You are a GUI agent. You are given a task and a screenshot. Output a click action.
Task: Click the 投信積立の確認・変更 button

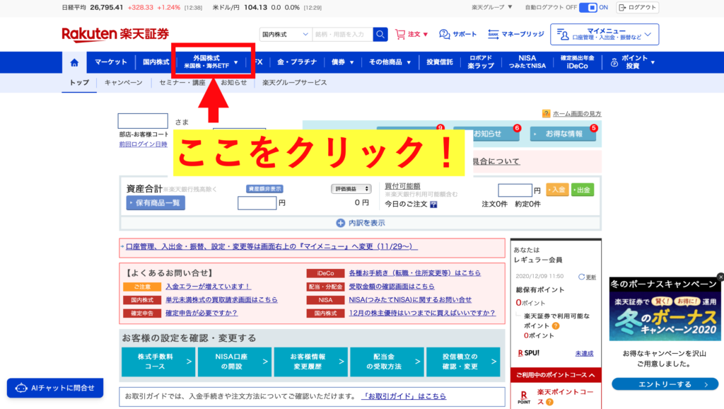click(463, 362)
